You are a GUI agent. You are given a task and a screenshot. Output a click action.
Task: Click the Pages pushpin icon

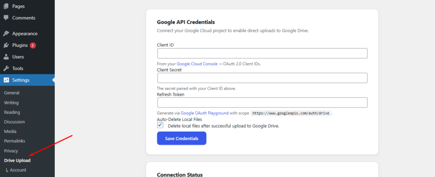(6, 6)
